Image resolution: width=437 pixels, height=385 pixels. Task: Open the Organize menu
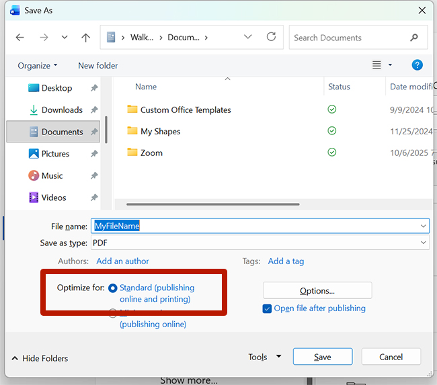pyautogui.click(x=38, y=65)
